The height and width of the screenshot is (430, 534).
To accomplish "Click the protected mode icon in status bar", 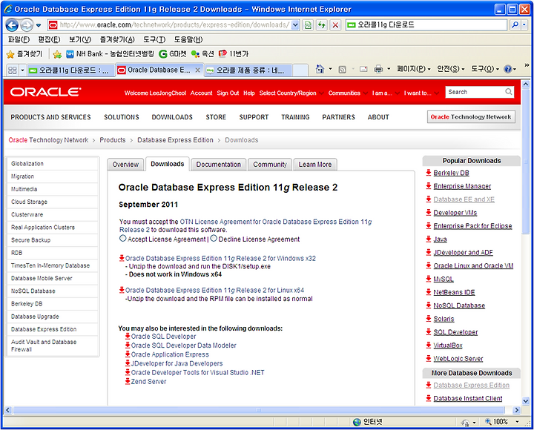I will (x=465, y=422).
